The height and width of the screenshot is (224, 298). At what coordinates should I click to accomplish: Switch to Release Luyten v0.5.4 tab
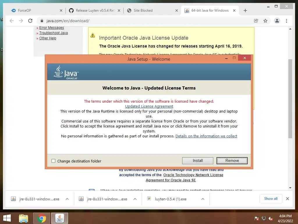point(95,10)
